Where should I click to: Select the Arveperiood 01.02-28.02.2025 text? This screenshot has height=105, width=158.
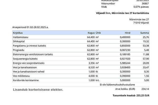point(30,27)
